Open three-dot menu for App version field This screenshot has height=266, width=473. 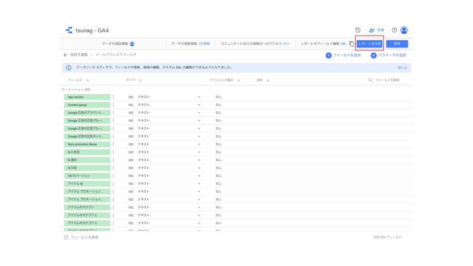click(x=113, y=97)
